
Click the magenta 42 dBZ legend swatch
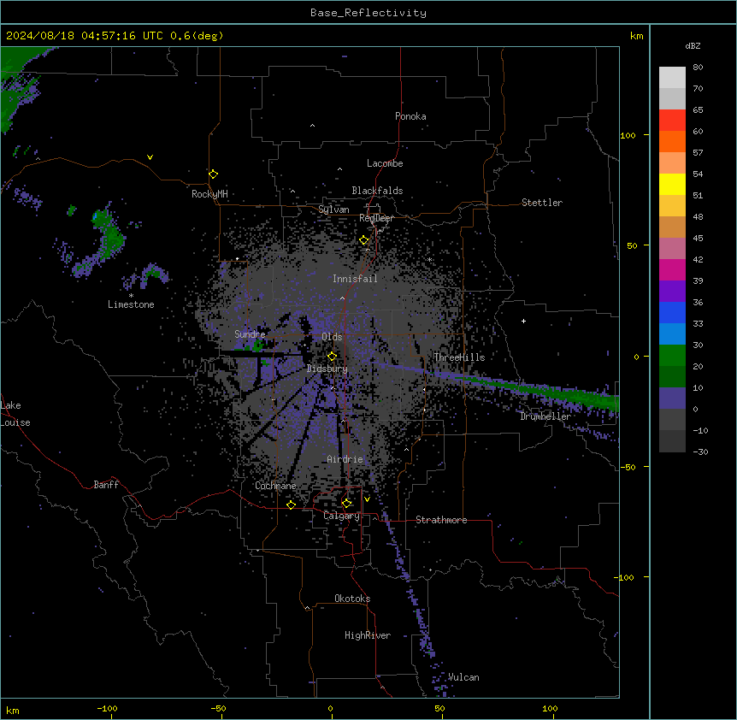tap(672, 269)
